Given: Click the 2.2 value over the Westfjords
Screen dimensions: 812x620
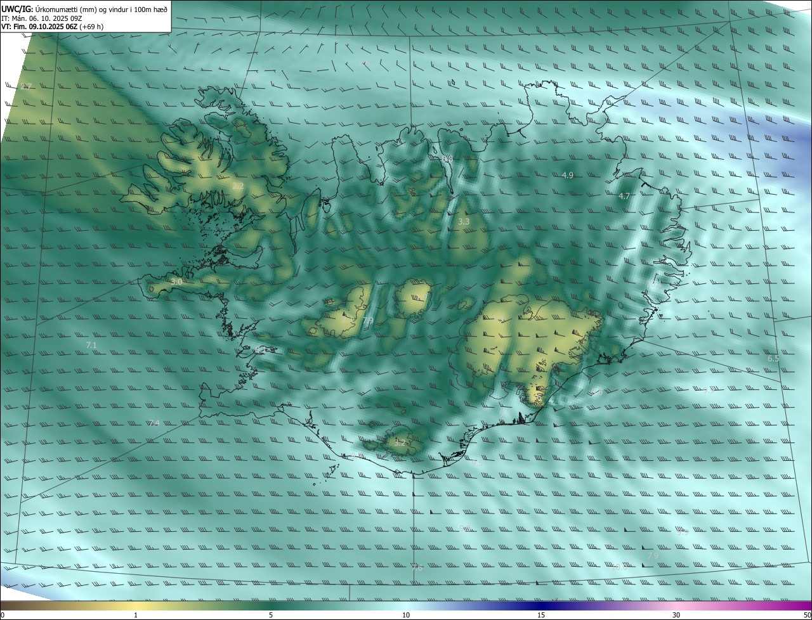Looking at the screenshot, I should [x=238, y=186].
